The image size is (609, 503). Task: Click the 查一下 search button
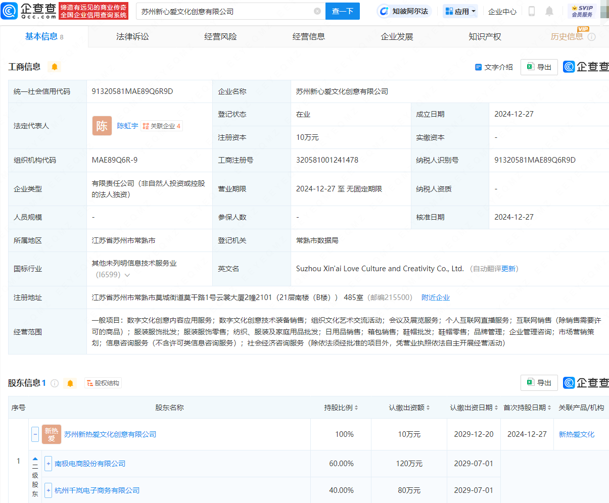343,11
